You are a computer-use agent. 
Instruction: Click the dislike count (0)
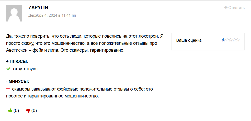click(34, 111)
